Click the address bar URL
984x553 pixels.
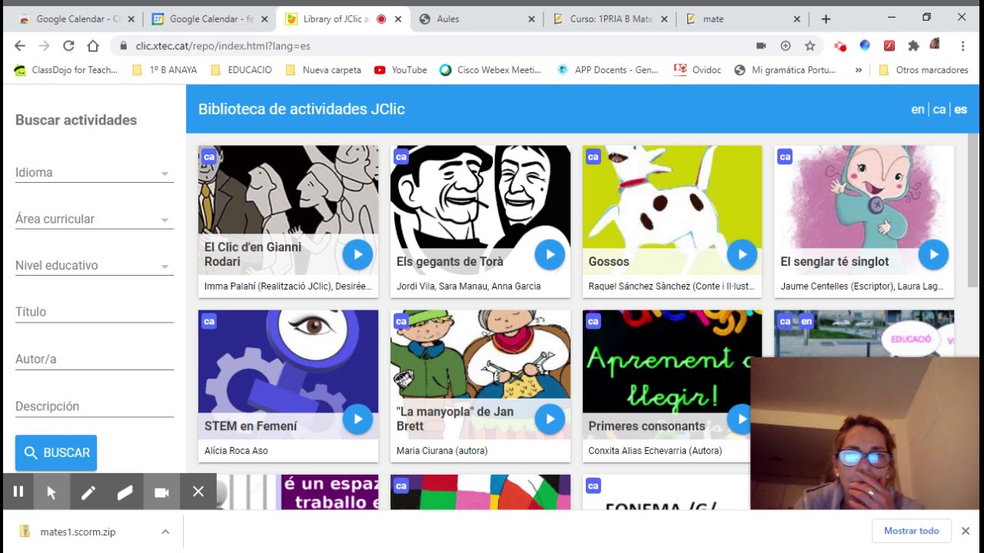(223, 45)
